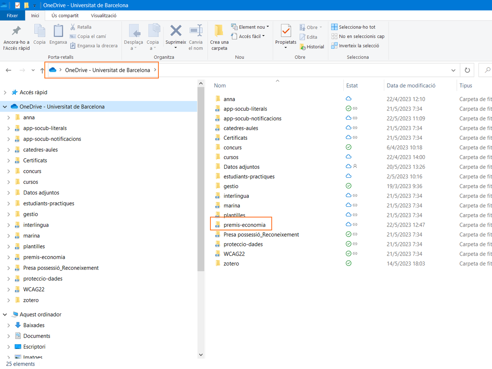Open the Fitxer menu
The width and height of the screenshot is (492, 369).
coord(12,15)
